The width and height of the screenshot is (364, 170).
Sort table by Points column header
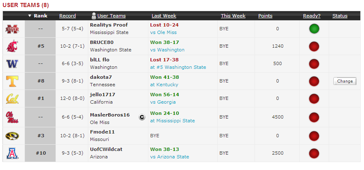coord(265,16)
